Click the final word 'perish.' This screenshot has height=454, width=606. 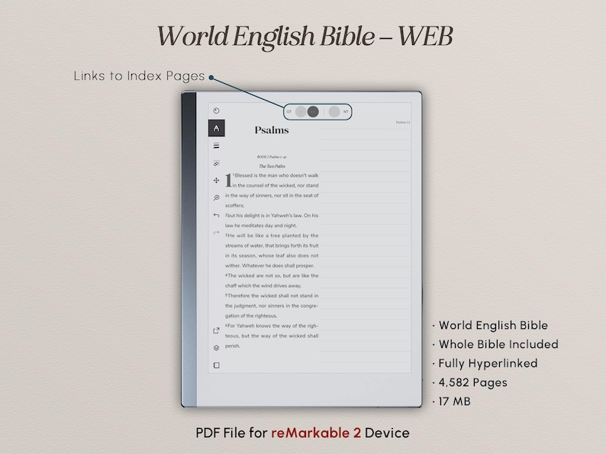(233, 346)
